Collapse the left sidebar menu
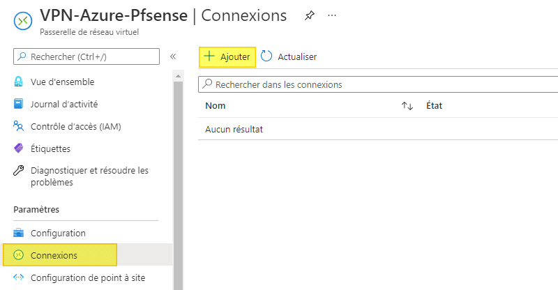Viewport: 558px width, 290px height. pyautogui.click(x=173, y=56)
